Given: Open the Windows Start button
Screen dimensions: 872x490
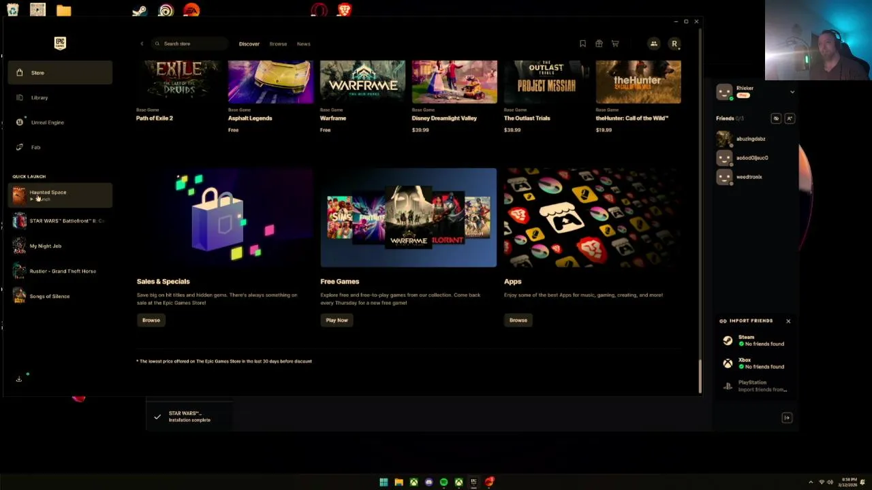Looking at the screenshot, I should 384,483.
